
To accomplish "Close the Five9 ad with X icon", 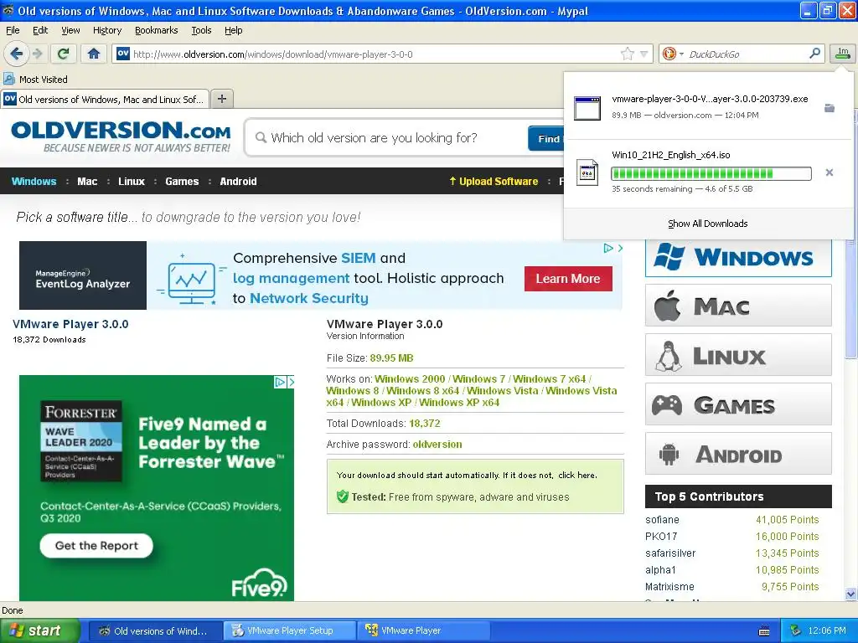I will pos(291,382).
